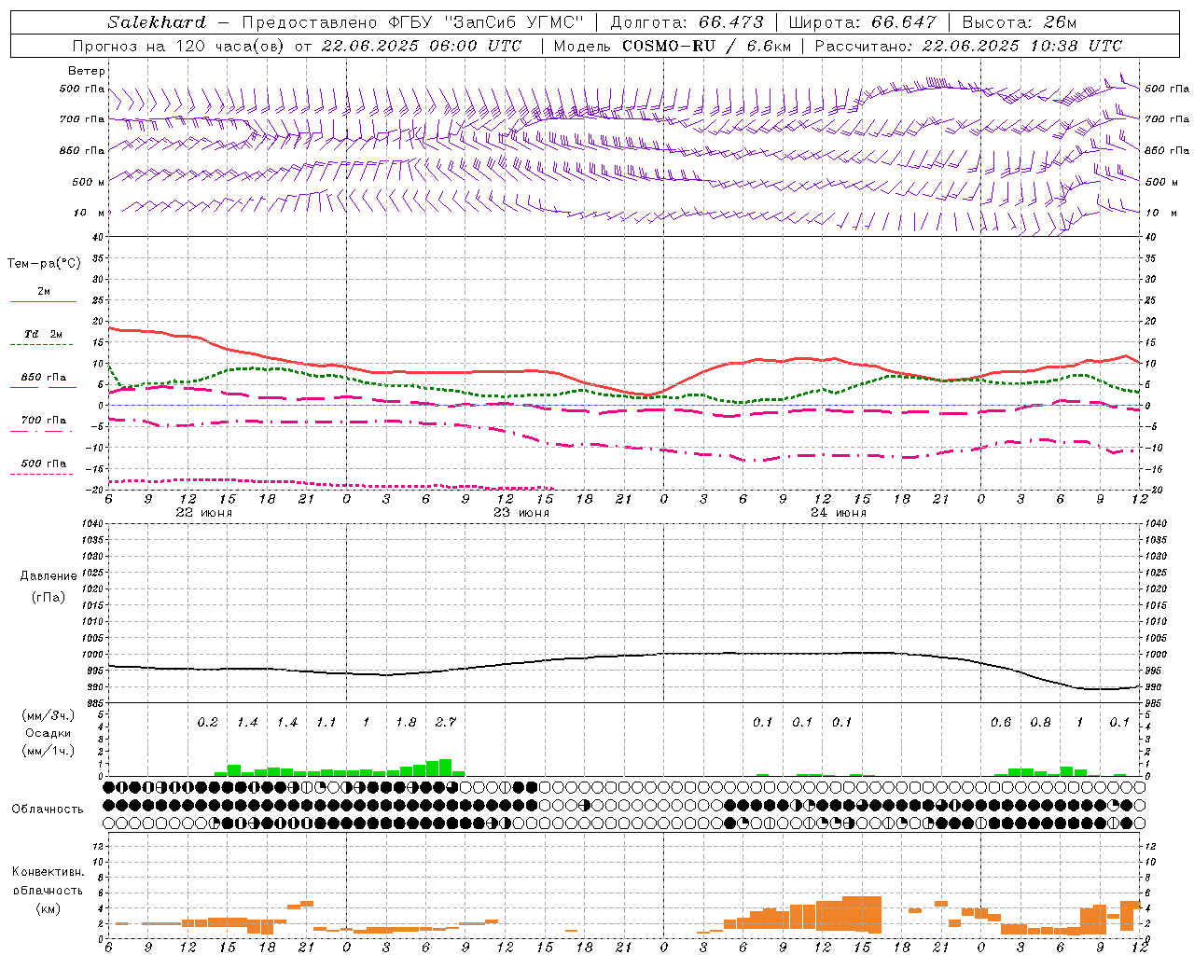Click the '1.1' precipitation value
This screenshot has width=1194, height=955.
(326, 722)
